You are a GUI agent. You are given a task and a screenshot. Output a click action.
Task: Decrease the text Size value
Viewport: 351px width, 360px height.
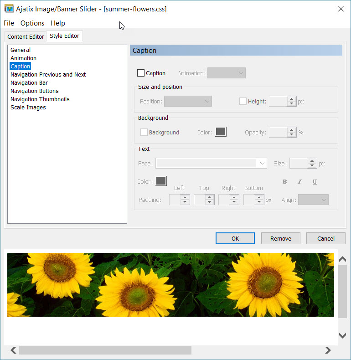tap(312, 165)
